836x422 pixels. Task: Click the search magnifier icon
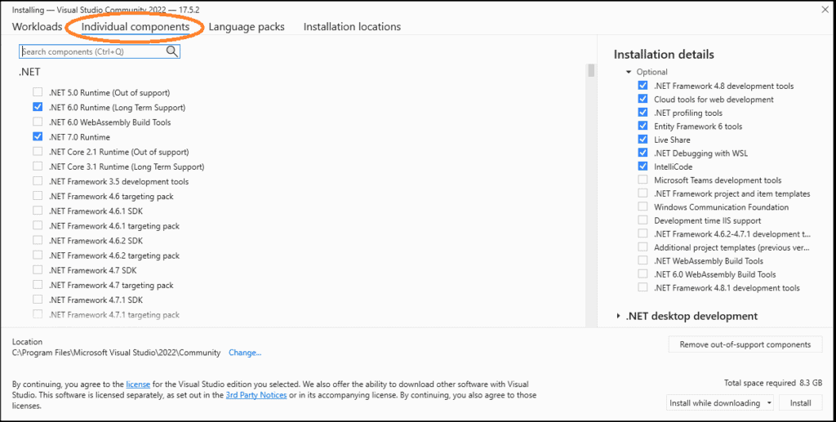(171, 51)
